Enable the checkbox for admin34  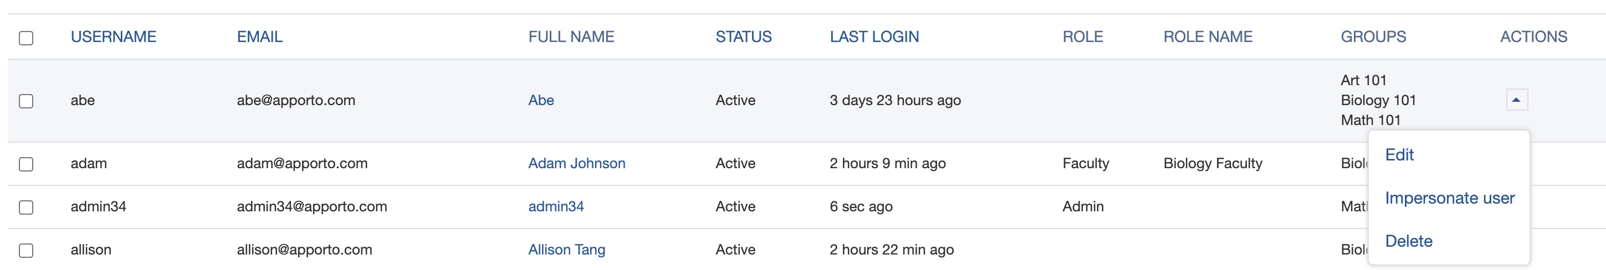[26, 207]
